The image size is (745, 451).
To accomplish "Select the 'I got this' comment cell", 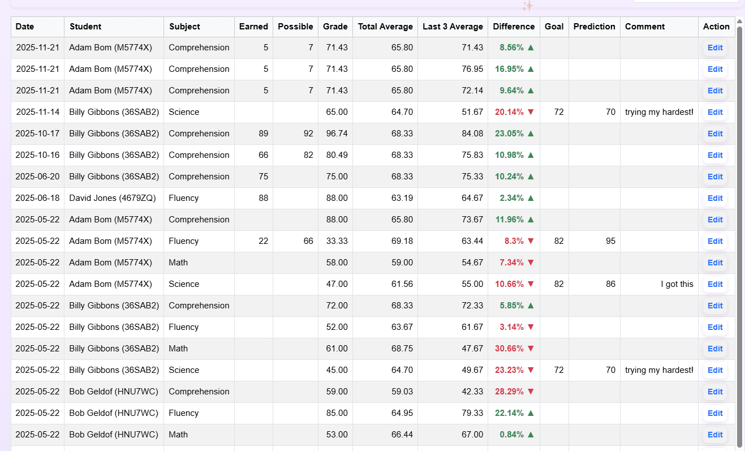I will coord(659,284).
